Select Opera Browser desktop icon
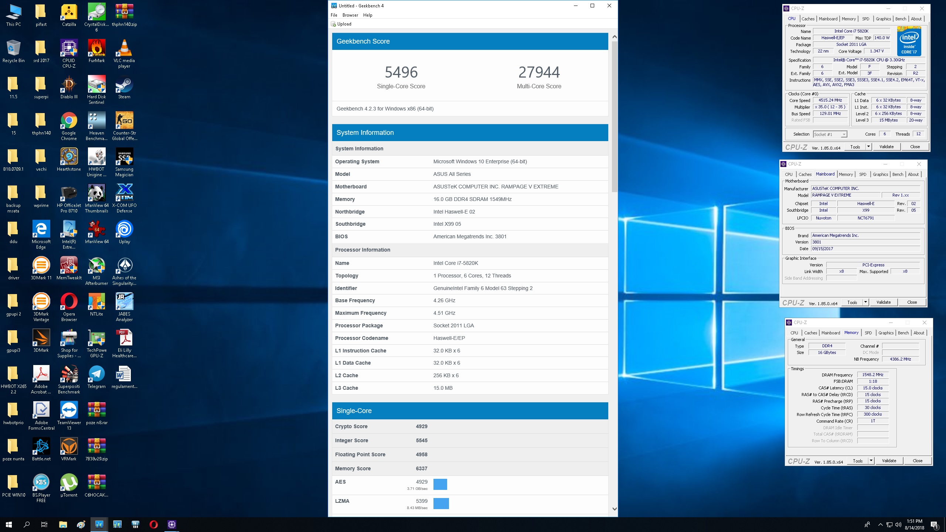The width and height of the screenshot is (946, 532). 69,307
